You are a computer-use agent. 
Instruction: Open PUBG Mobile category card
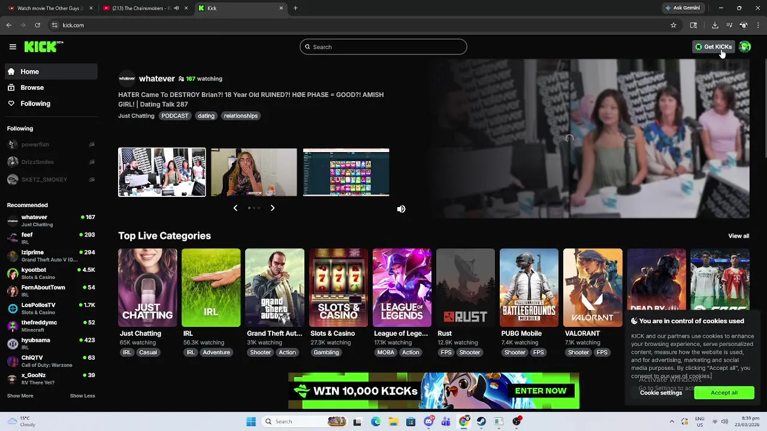[529, 288]
